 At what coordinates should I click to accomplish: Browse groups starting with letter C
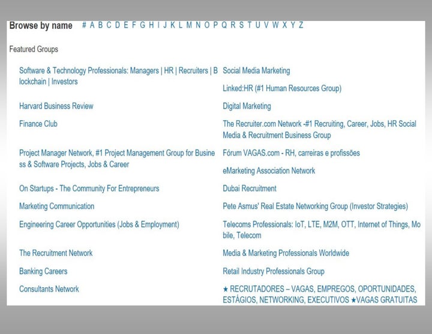coord(109,25)
